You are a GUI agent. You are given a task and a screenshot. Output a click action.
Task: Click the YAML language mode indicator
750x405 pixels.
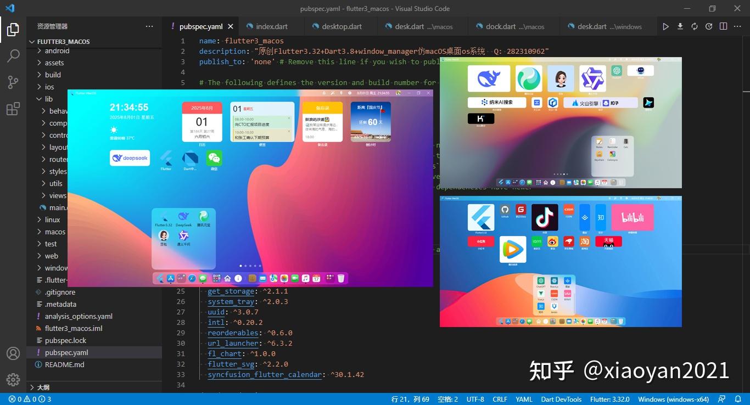(x=524, y=400)
